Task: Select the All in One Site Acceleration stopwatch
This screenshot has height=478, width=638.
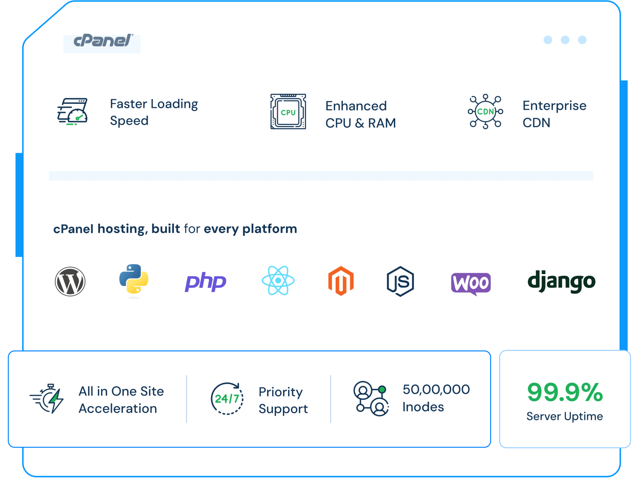Action: click(x=46, y=399)
